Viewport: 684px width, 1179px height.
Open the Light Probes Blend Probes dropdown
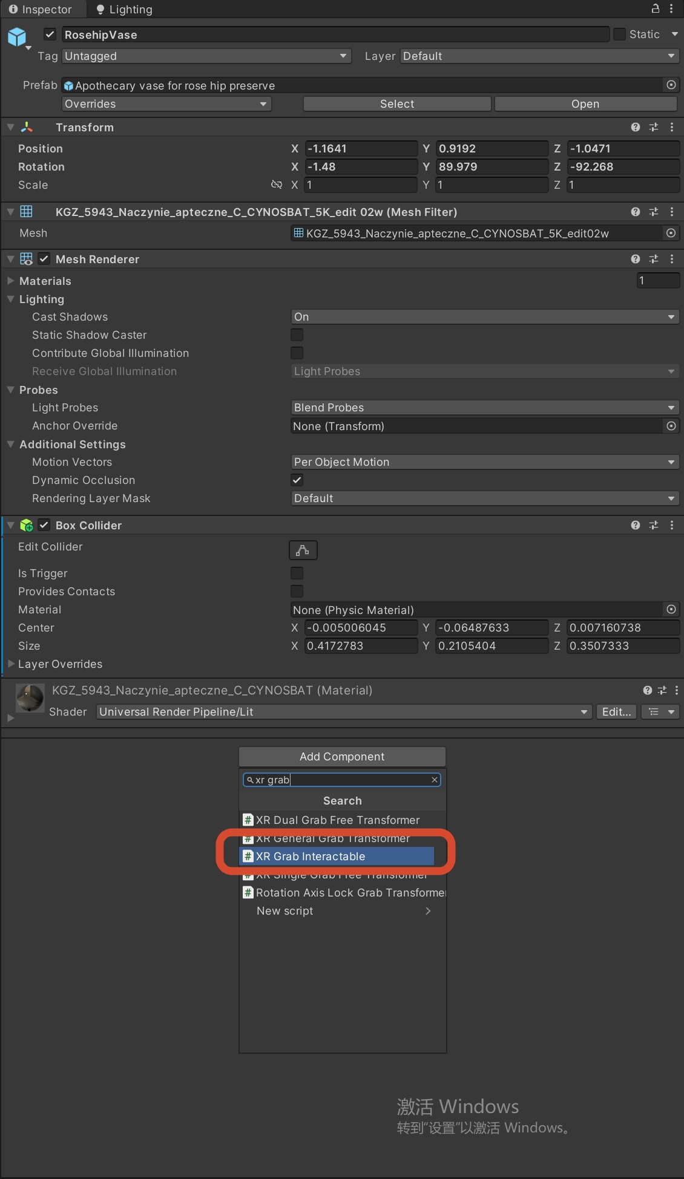click(485, 407)
